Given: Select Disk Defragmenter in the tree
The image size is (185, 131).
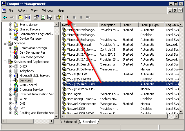Looking at the screenshot, I should pyautogui.click(x=32, y=52).
